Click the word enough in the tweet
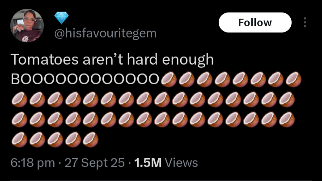This screenshot has height=181, width=322. tap(188, 60)
